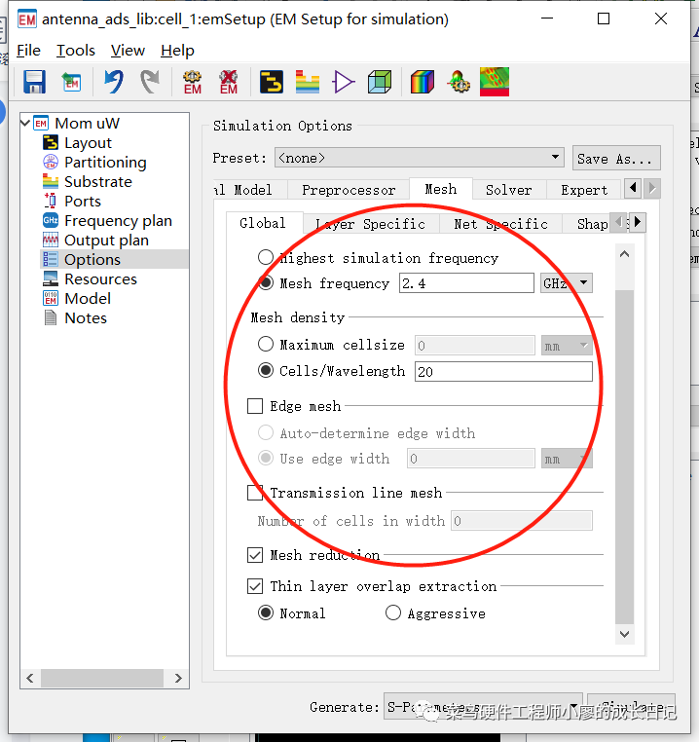Open the EM gear settings icon
The height and width of the screenshot is (742, 699).
pyautogui.click(x=193, y=83)
